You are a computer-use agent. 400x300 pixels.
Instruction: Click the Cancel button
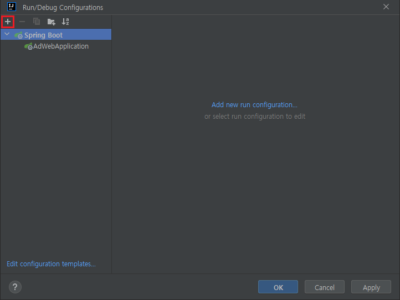(x=325, y=287)
